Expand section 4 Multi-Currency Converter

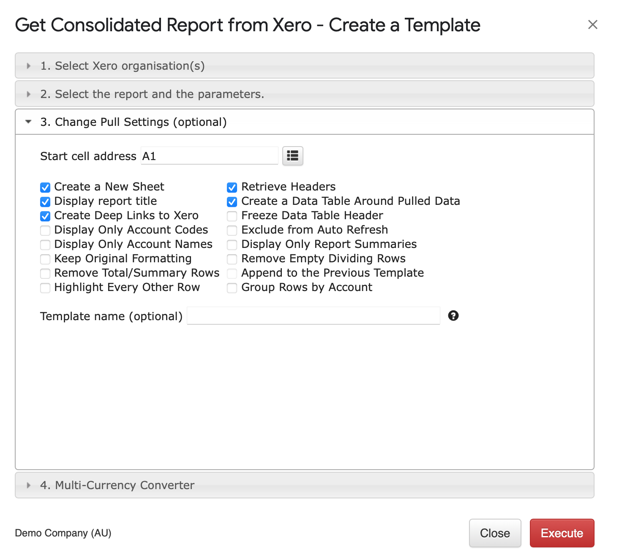304,485
